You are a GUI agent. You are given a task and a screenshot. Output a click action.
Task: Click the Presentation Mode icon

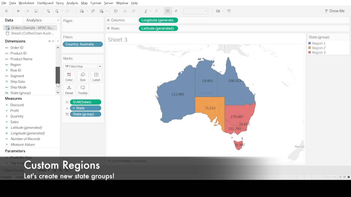pos(229,11)
